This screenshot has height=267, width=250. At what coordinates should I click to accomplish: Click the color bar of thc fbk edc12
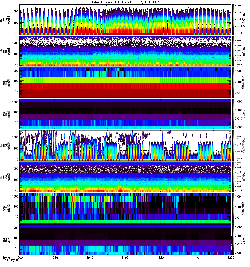(x=234, y=208)
